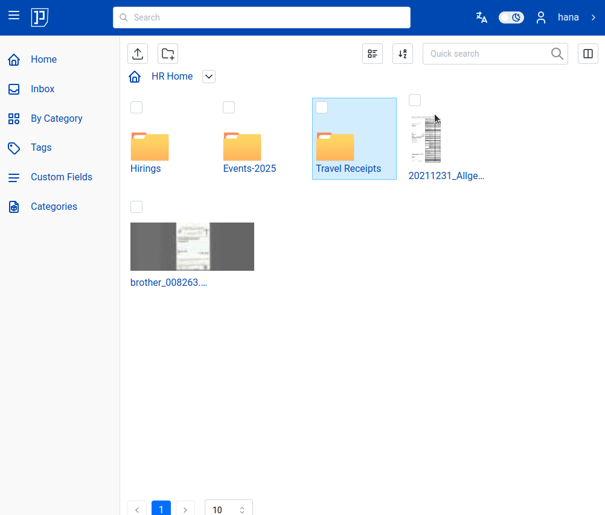This screenshot has height=515, width=605.
Task: Open the sort A-Z icon
Action: tap(403, 54)
